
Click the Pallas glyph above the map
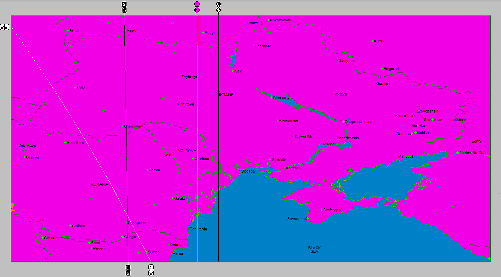[124, 4]
